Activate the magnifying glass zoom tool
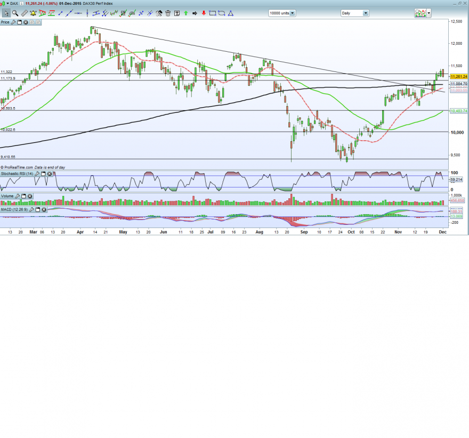 [15, 13]
